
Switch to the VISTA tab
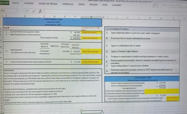(x=105, y=5)
